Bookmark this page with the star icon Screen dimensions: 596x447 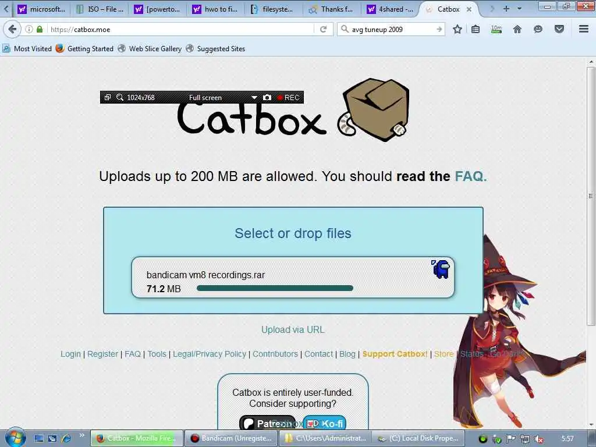point(457,29)
